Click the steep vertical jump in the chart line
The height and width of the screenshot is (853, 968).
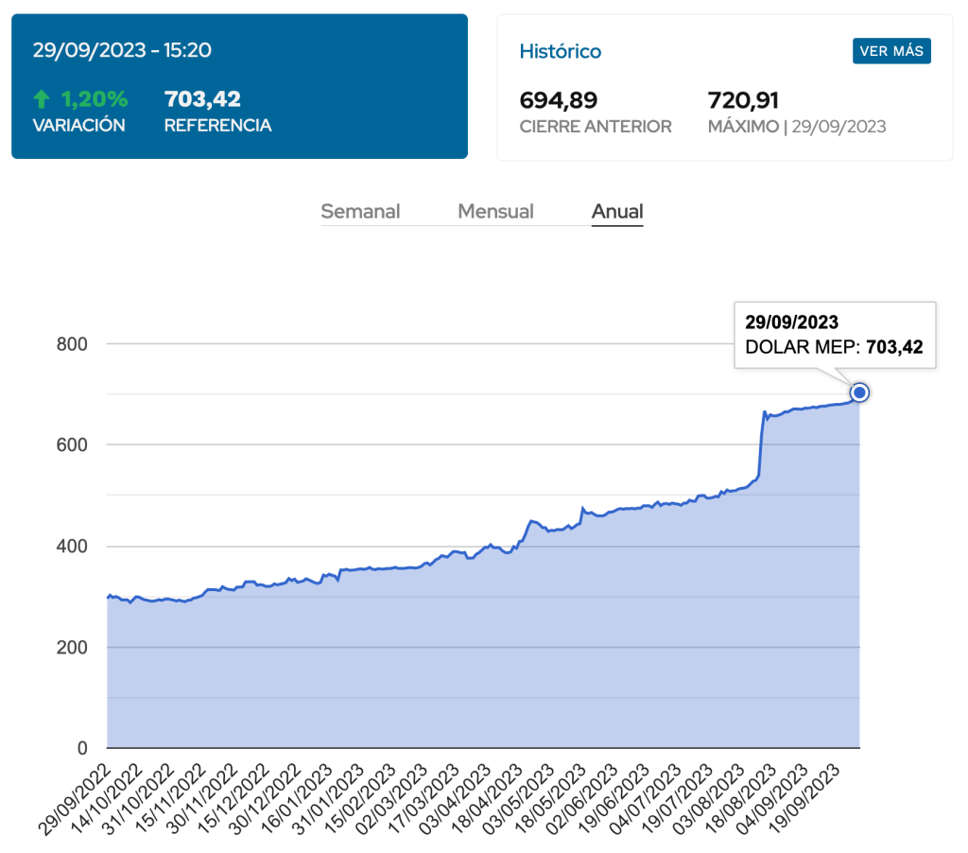[x=761, y=444]
